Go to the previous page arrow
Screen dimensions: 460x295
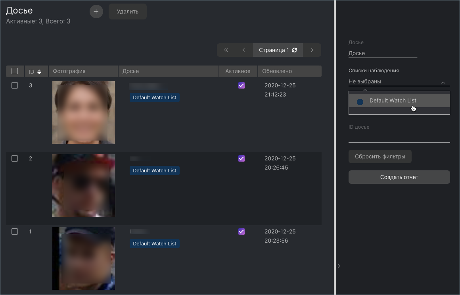[x=244, y=50]
